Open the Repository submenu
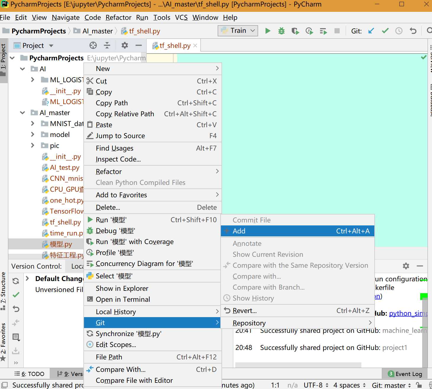 pos(298,323)
